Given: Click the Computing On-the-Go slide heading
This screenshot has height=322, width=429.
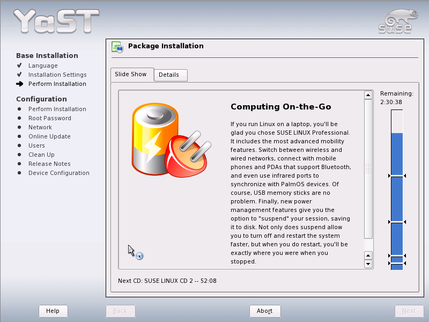Looking at the screenshot, I should [280, 106].
